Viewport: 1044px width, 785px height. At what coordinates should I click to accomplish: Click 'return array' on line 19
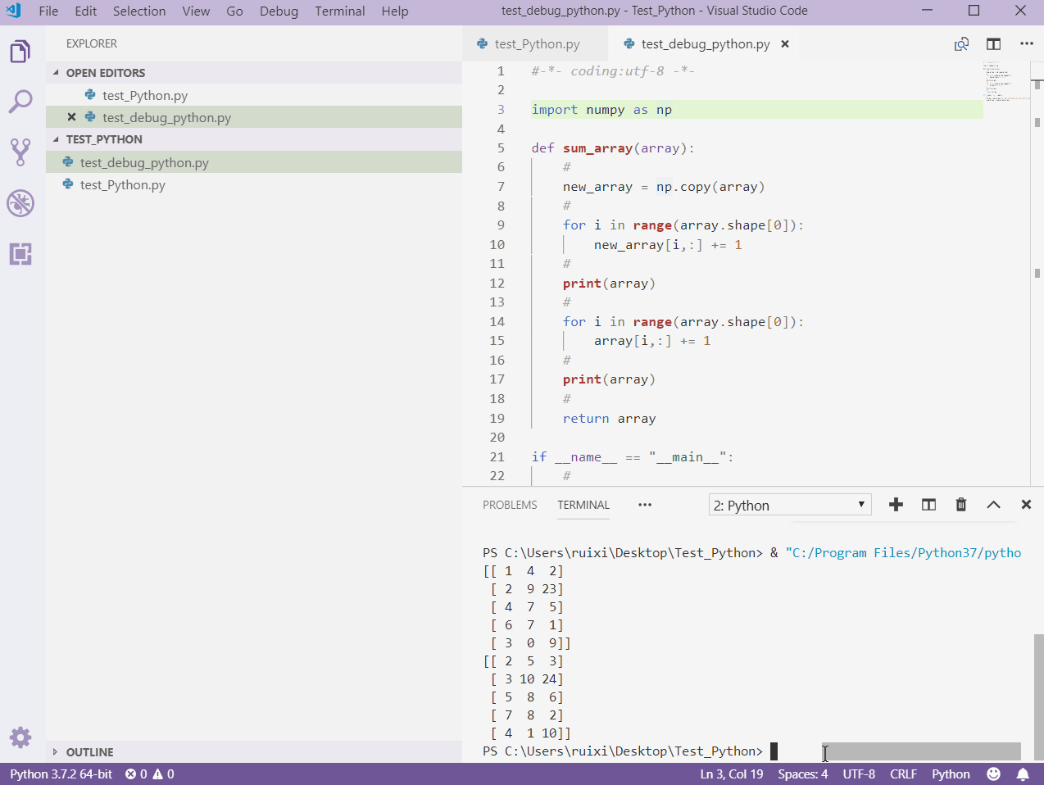[x=609, y=419]
